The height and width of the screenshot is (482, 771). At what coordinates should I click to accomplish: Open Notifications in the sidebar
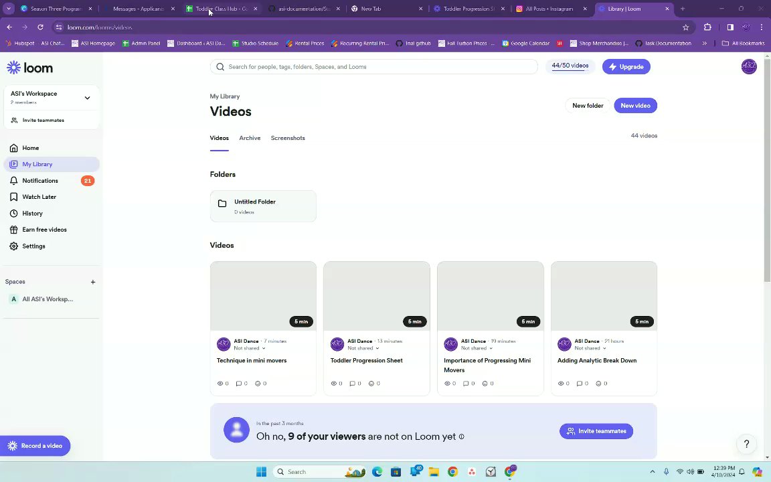click(x=51, y=181)
